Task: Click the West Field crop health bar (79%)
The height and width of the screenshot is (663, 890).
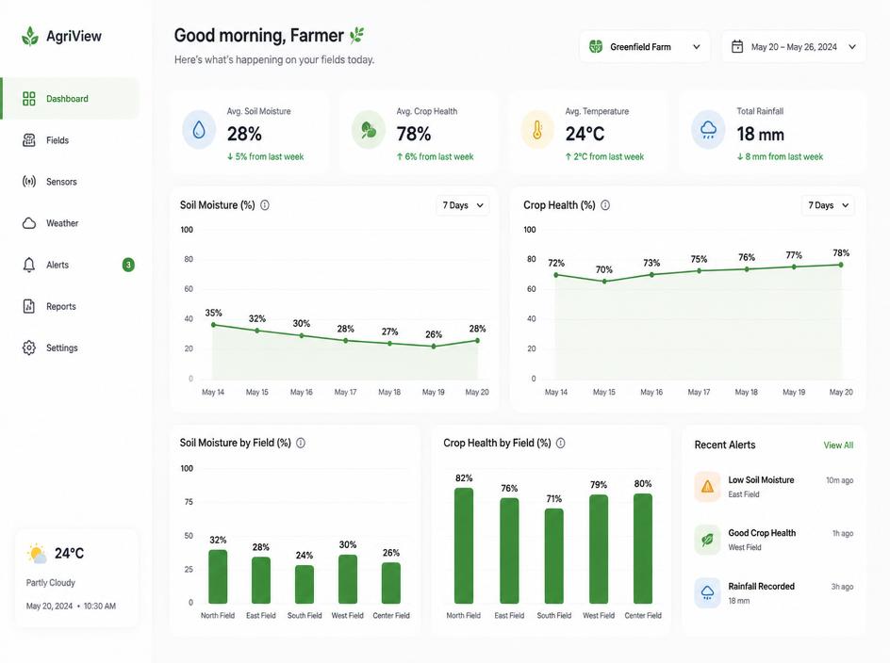Action: click(599, 549)
